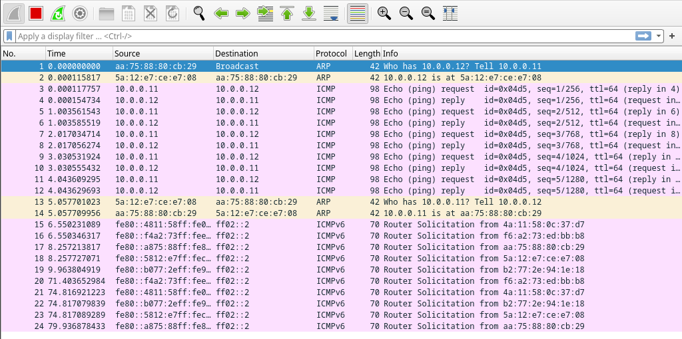Screen dimensions: 682x339
Task: Sort by the Destination column header
Action: pos(264,53)
